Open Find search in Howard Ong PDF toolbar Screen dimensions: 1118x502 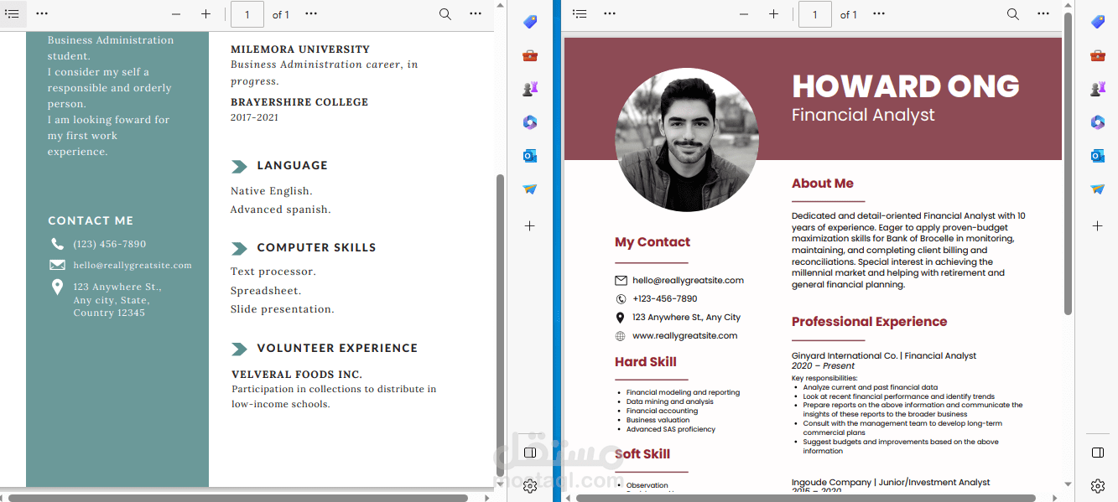(1013, 14)
